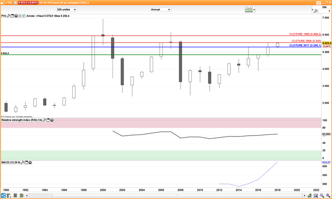Screen dimensions: 332x199
Task: Click the Qté quantity input field
Action: pos(324,11)
